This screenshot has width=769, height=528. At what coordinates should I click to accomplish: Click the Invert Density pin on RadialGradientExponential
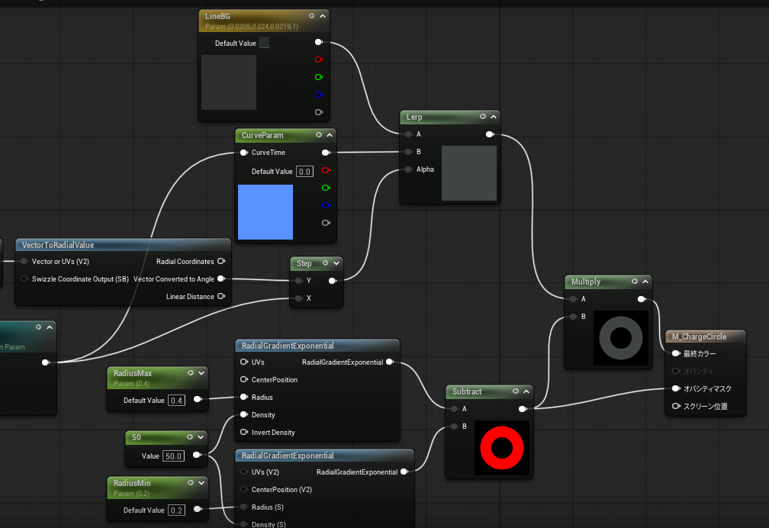tap(245, 433)
